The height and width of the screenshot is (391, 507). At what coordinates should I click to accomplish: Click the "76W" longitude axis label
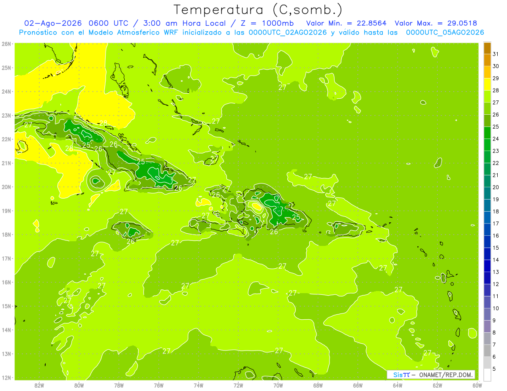click(159, 385)
